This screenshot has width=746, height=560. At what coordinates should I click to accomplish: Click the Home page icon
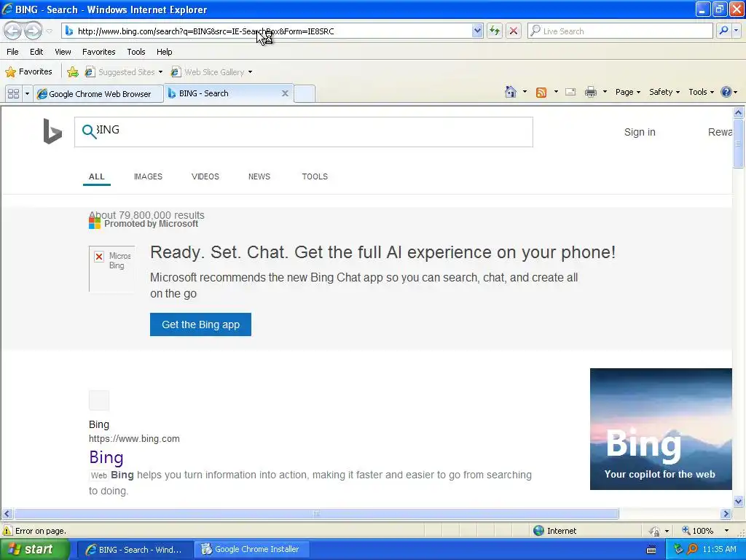511,92
